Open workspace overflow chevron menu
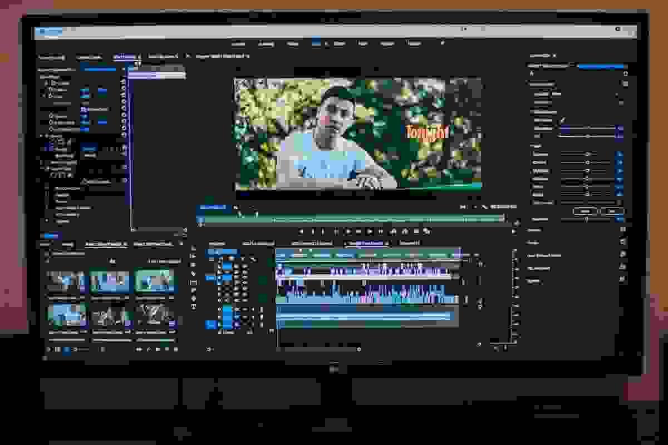 coord(443,43)
